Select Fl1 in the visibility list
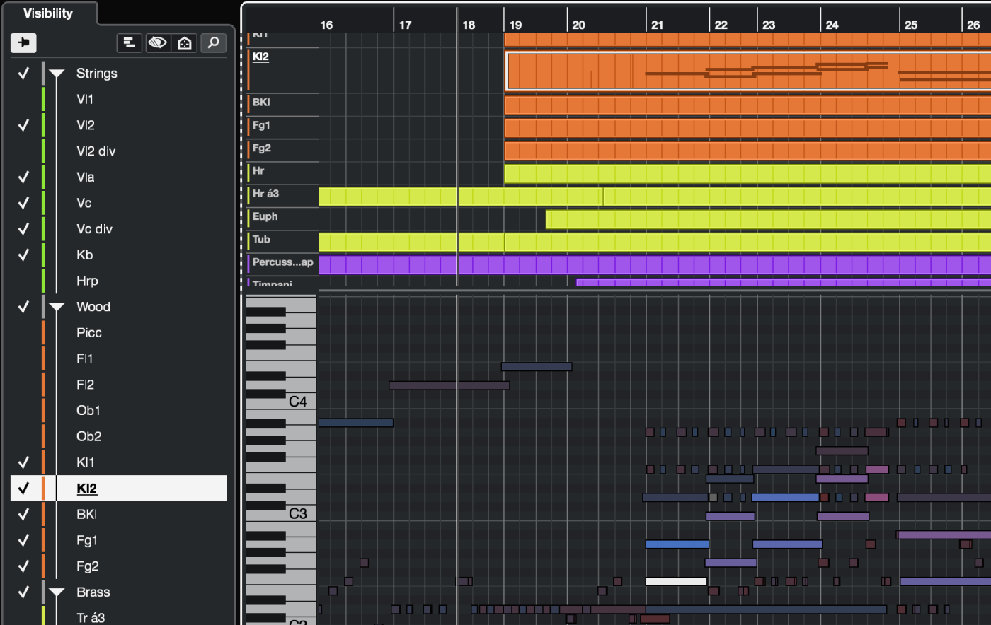 click(x=84, y=358)
